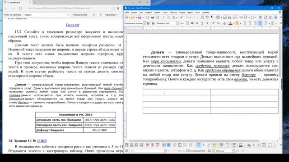Toggle strikethrough formatting in Writer
The height and width of the screenshot is (162, 289).
(x=207, y=23)
